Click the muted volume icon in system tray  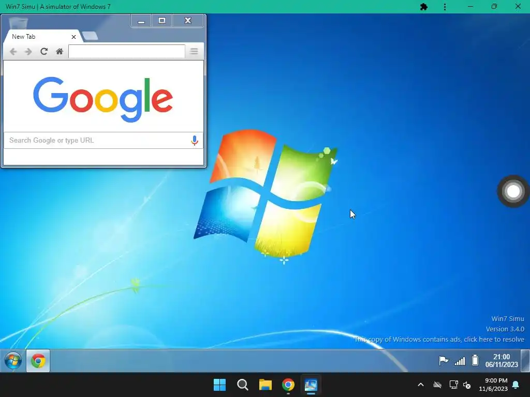[467, 385]
